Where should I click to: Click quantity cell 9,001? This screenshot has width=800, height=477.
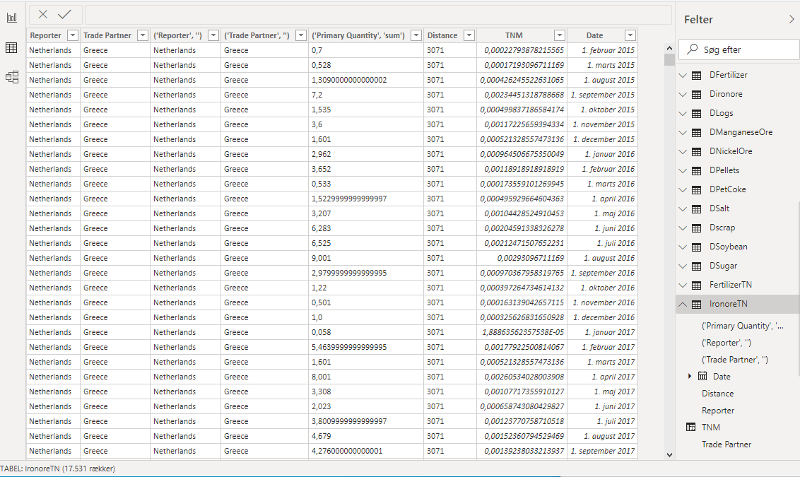tap(366, 258)
